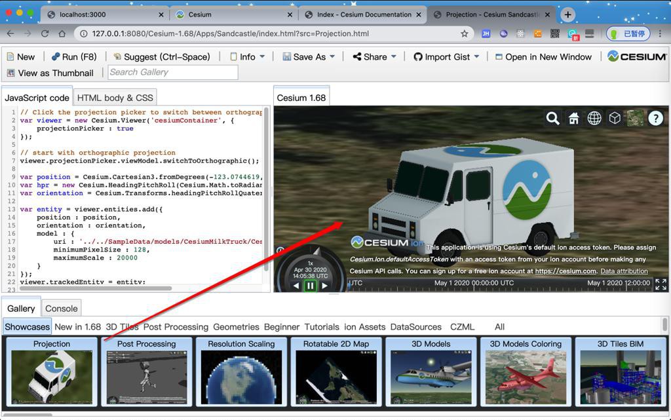Open the 3D Models Coloring demo
The width and height of the screenshot is (671, 420).
(526, 372)
